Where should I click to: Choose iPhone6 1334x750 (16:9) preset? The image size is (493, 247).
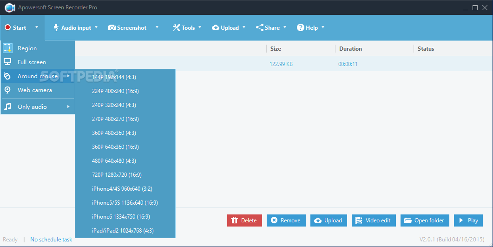coord(125,216)
